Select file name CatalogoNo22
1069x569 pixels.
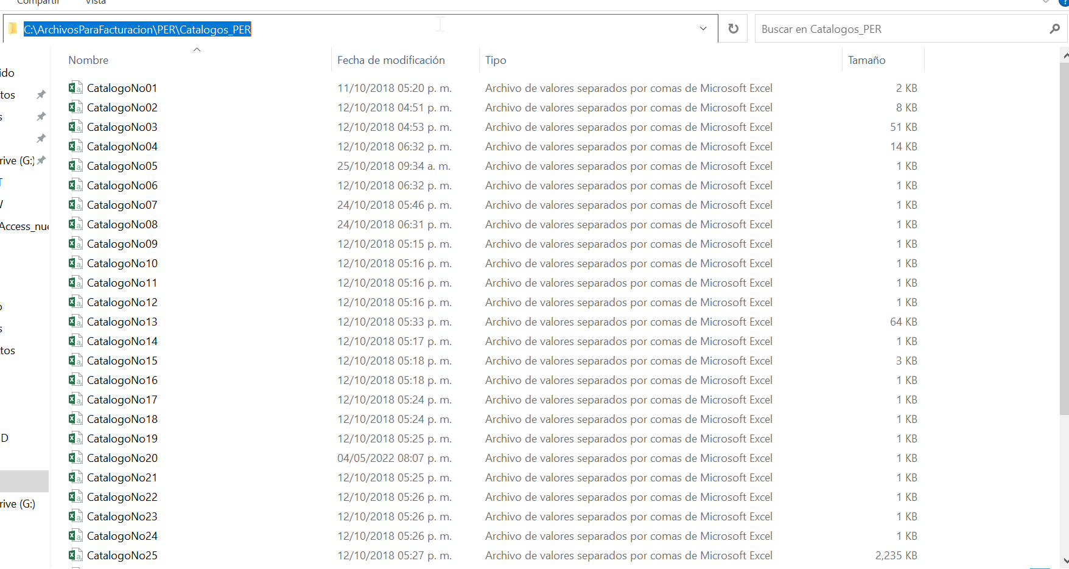coord(122,497)
